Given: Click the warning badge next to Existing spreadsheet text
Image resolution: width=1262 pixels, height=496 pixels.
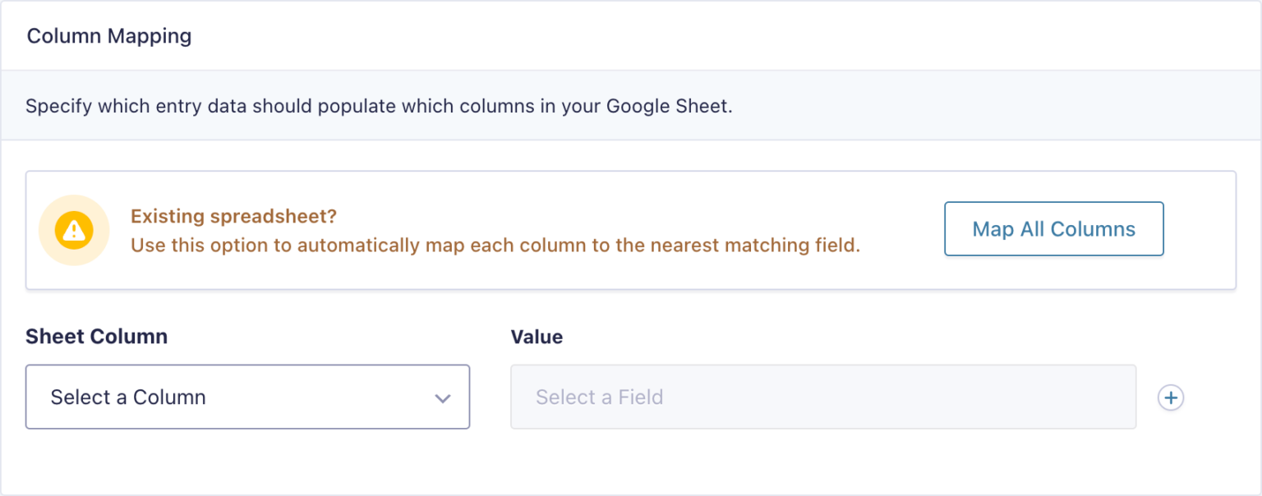Looking at the screenshot, I should (74, 230).
